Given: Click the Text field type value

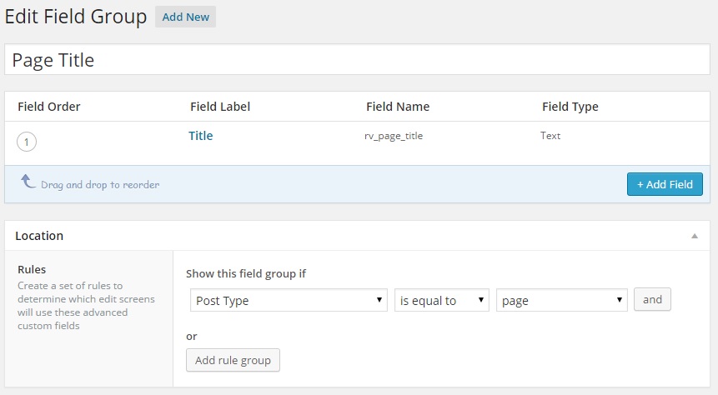Looking at the screenshot, I should click(550, 135).
